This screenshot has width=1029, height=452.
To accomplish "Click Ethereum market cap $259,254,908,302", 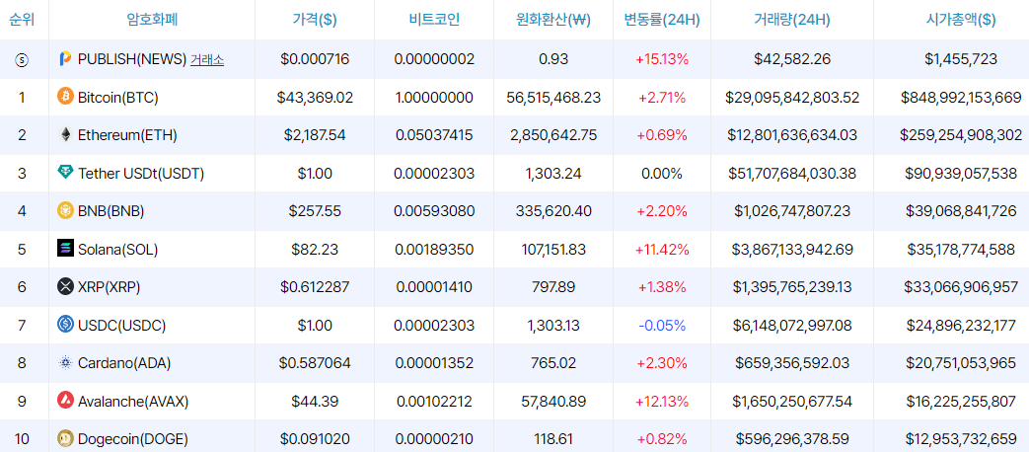I will point(961,135).
